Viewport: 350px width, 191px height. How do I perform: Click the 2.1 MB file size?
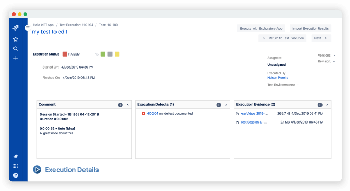click(285, 122)
